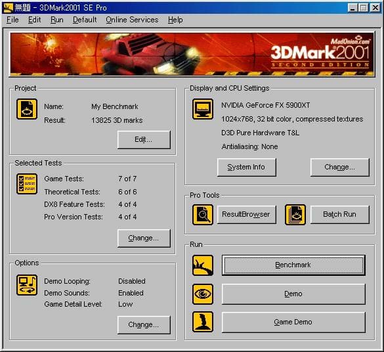384x352 pixels.
Task: Open the Run menu
Action: 57,20
